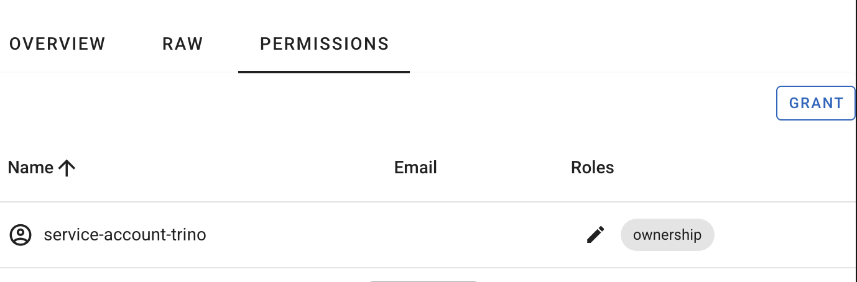Click the service-account-trino name
The image size is (857, 282).
click(x=125, y=235)
